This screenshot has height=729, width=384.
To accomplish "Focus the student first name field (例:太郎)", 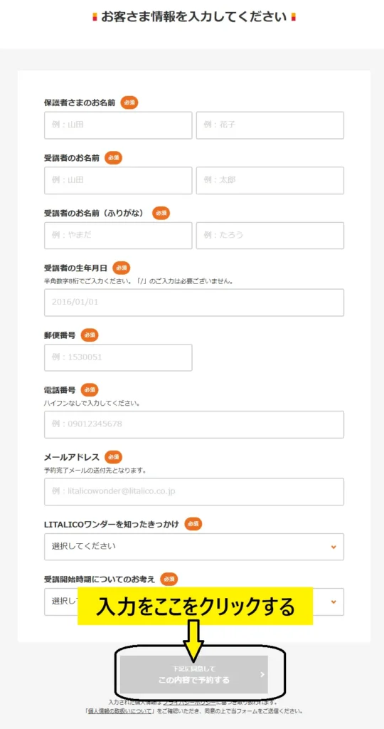I will [270, 180].
